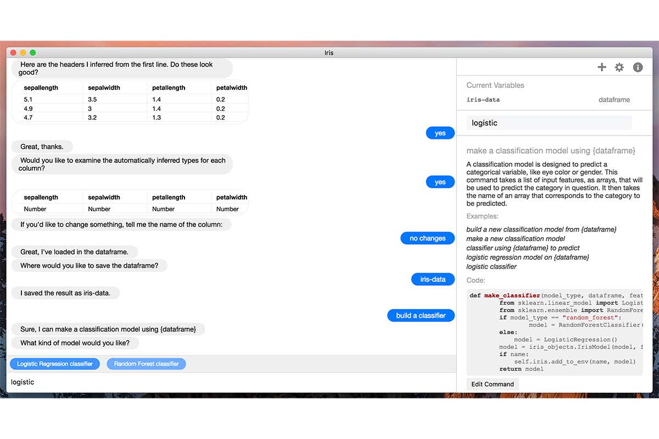This screenshot has height=439, width=659.
Task: Click the 'iris-data' reply bubble
Action: (x=433, y=279)
